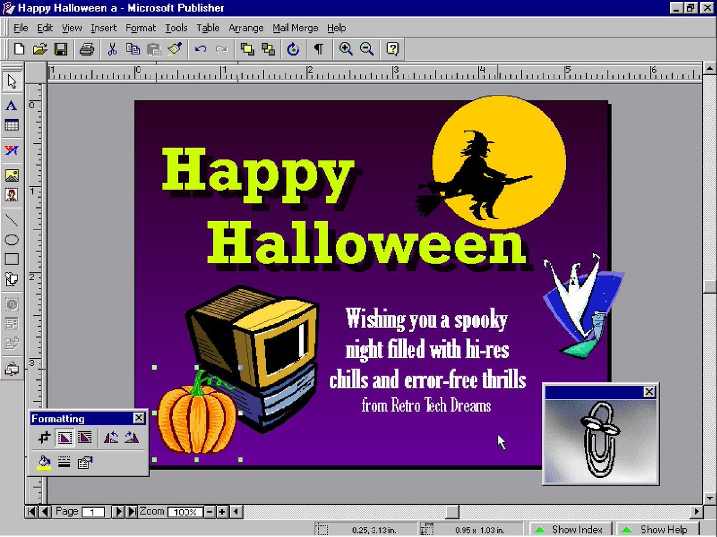Click the Show Index button
Image resolution: width=717 pixels, height=537 pixels.
[571, 529]
